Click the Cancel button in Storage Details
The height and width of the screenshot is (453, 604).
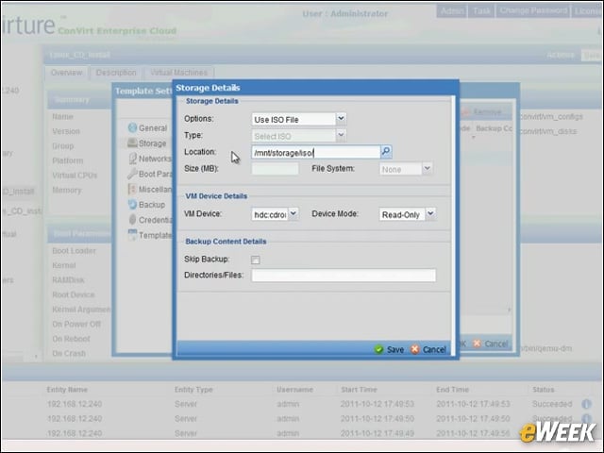[428, 349]
